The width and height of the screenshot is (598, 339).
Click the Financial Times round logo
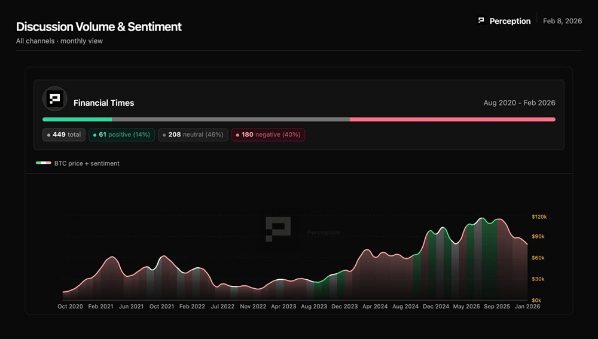pos(55,99)
